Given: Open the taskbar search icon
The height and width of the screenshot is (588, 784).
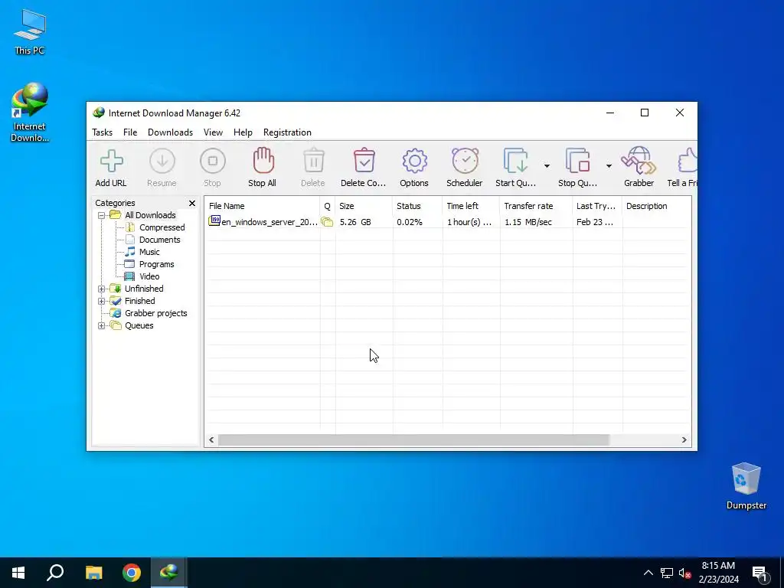Looking at the screenshot, I should (55, 573).
